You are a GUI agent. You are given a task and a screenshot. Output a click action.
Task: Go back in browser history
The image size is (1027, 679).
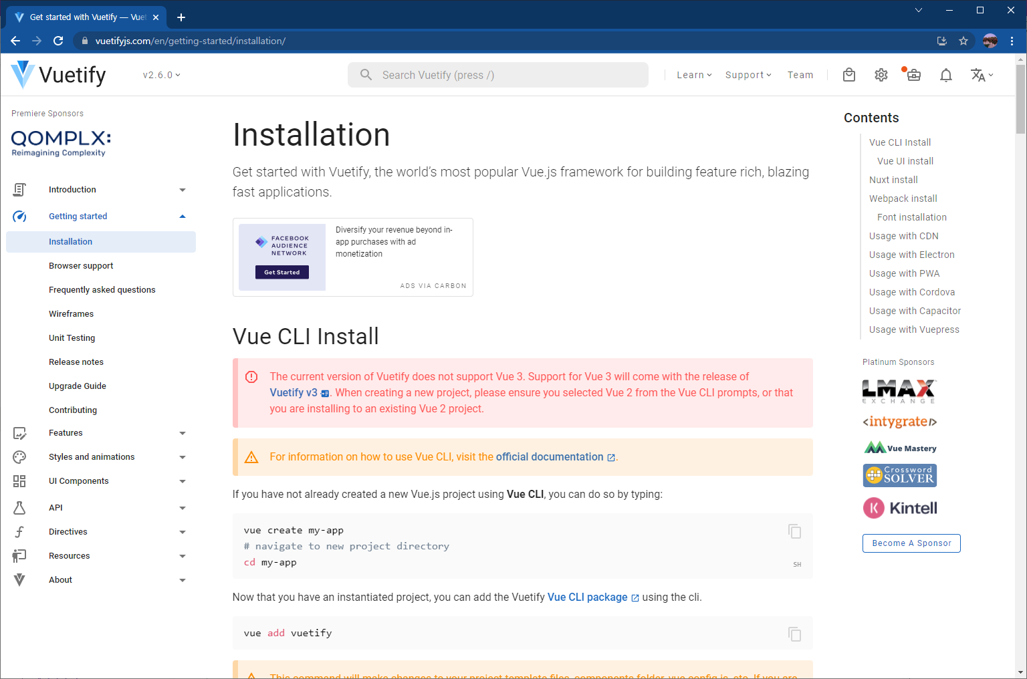click(x=15, y=41)
